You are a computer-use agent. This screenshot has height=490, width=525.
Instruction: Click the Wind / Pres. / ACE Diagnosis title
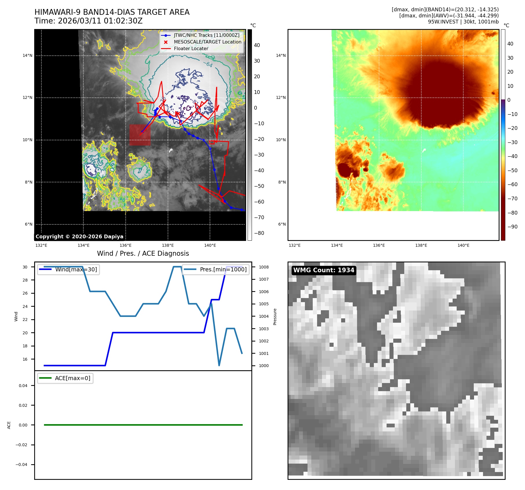coord(143,253)
